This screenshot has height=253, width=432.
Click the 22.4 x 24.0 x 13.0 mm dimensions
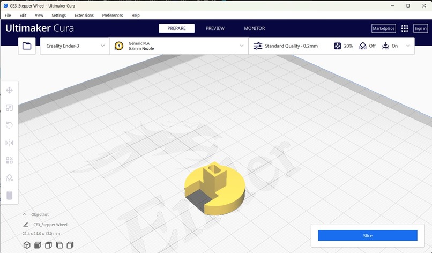pos(41,233)
